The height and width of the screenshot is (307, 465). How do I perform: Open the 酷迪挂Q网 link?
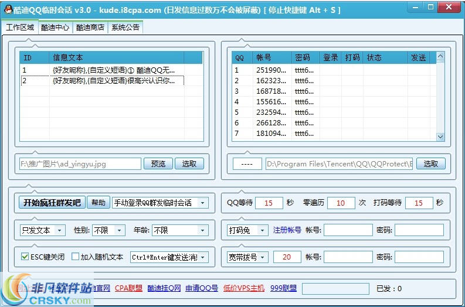coord(164,288)
